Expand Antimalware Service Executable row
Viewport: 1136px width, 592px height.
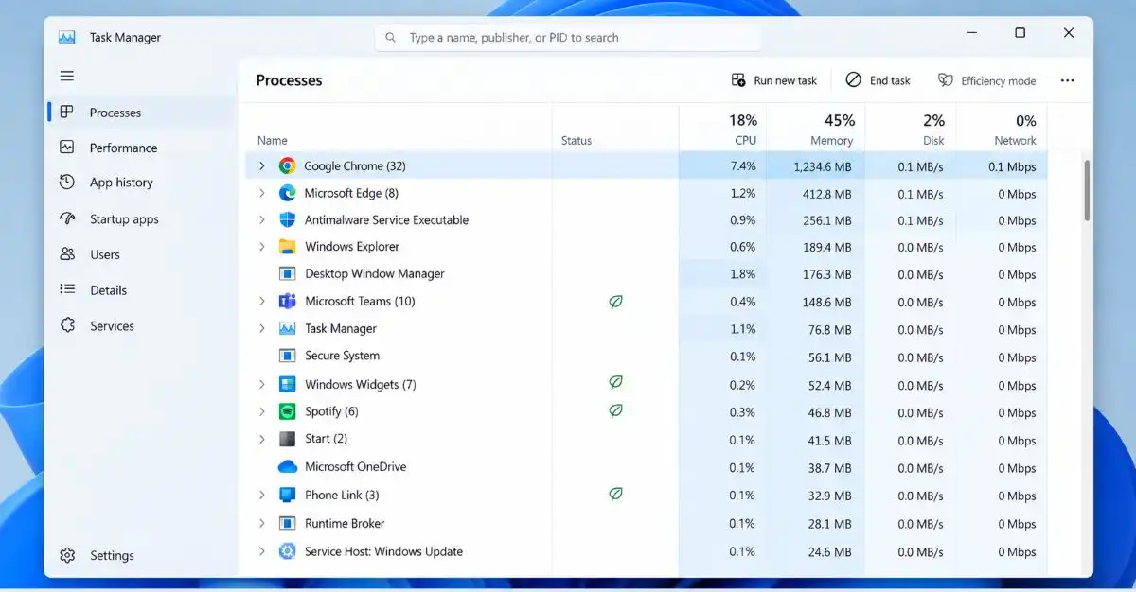pyautogui.click(x=262, y=219)
